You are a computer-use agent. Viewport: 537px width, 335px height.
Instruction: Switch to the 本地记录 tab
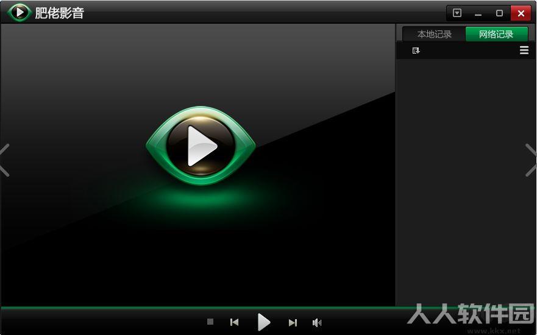[434, 34]
